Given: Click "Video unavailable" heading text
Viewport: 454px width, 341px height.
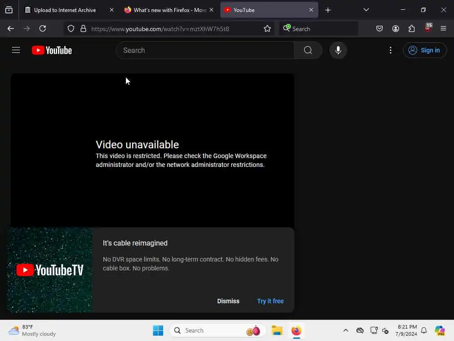Looking at the screenshot, I should (x=137, y=144).
